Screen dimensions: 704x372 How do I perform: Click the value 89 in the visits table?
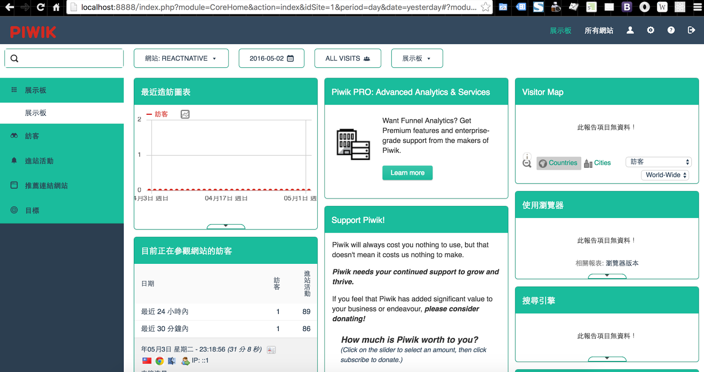tap(306, 311)
